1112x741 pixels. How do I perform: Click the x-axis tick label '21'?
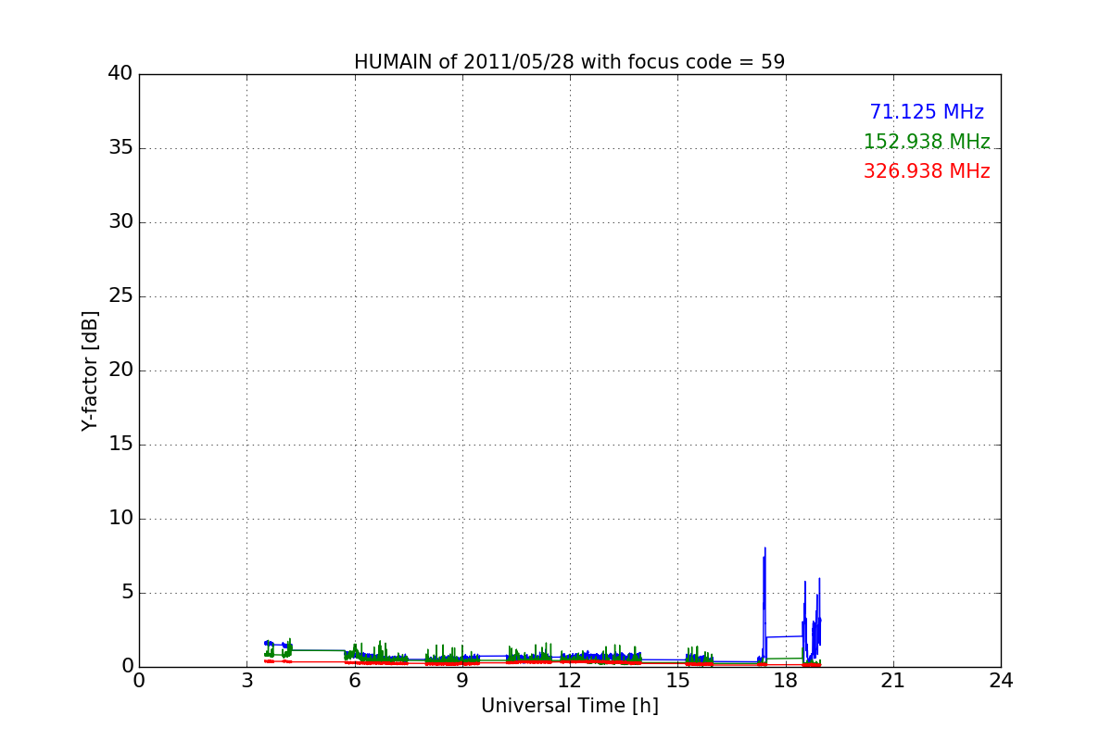click(x=893, y=681)
